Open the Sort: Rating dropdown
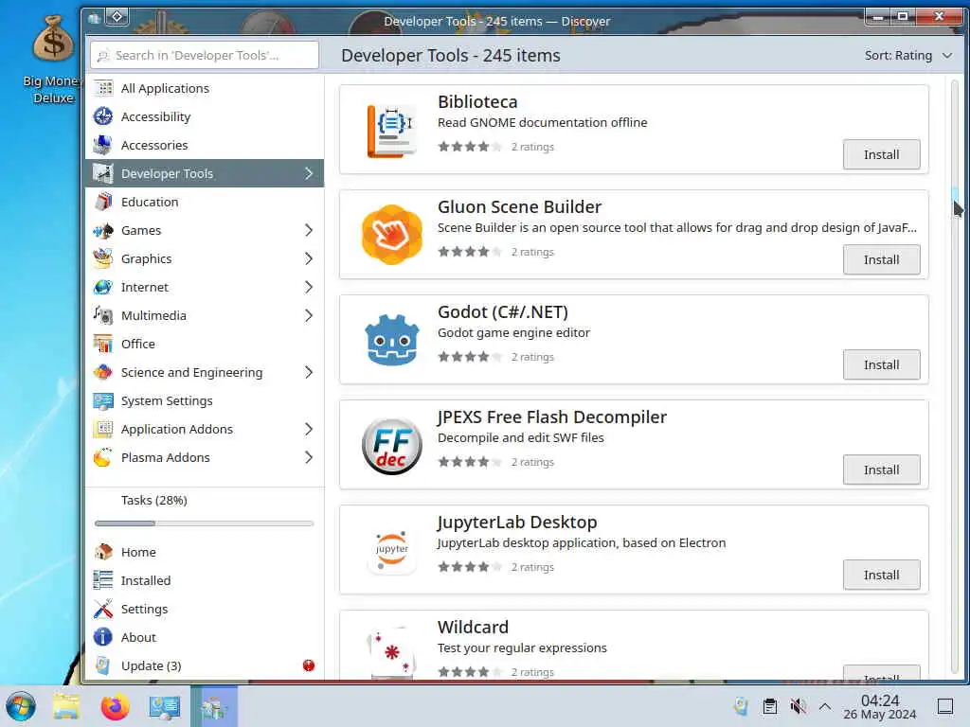This screenshot has width=970, height=727. [908, 56]
